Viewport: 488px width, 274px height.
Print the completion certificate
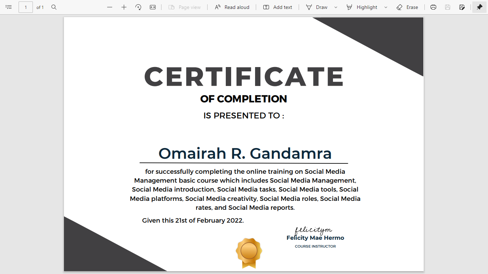(433, 7)
